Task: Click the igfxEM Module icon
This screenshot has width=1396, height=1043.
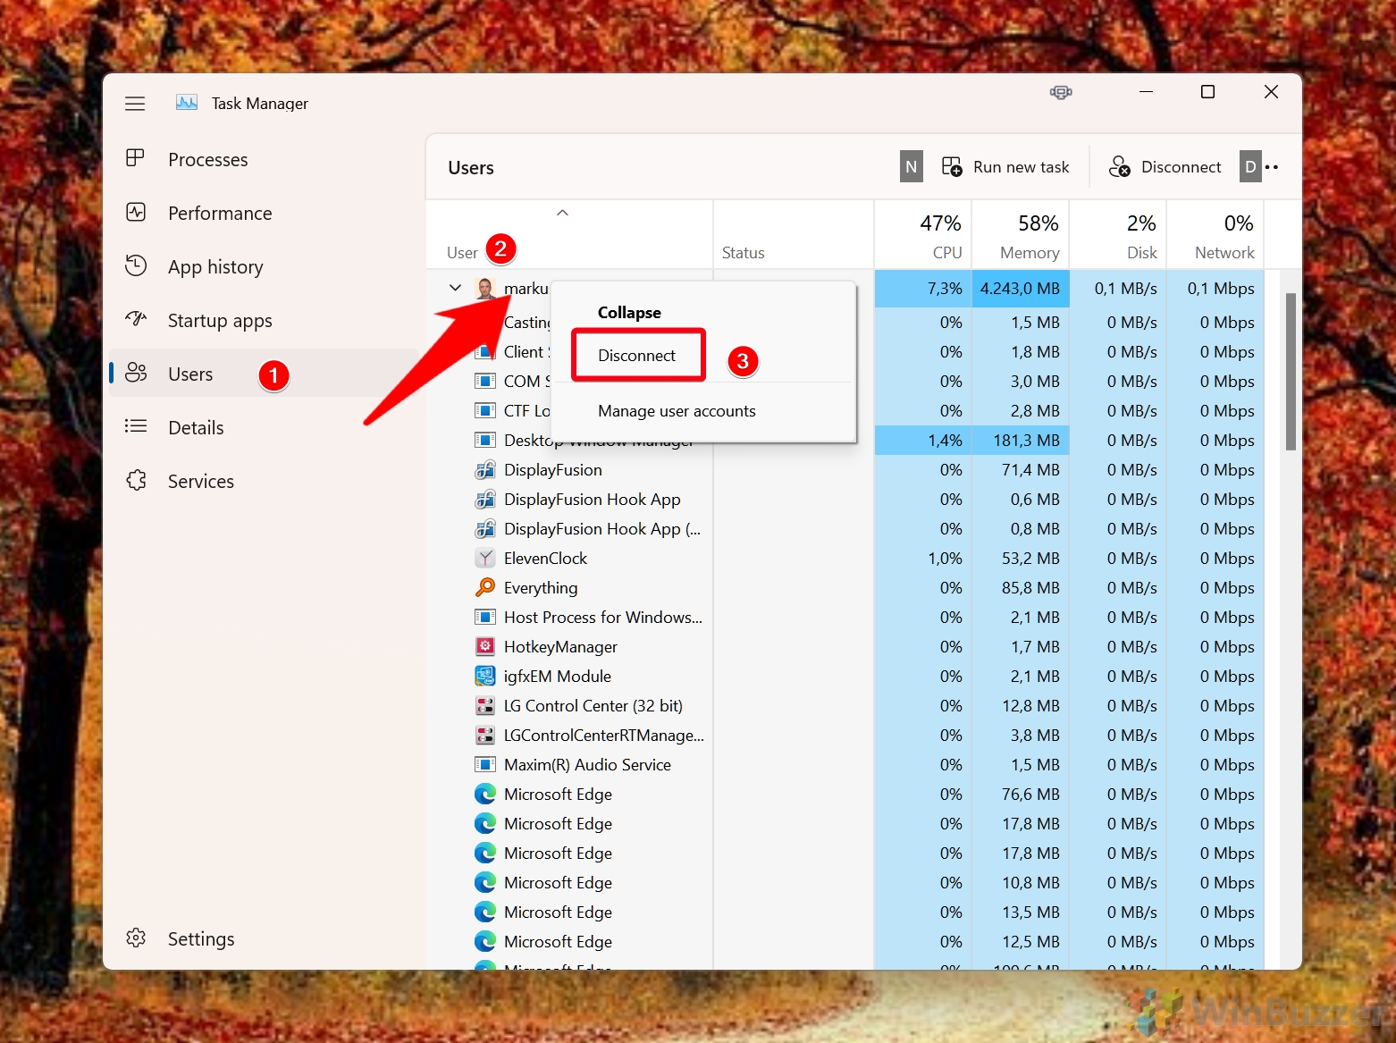Action: click(485, 677)
